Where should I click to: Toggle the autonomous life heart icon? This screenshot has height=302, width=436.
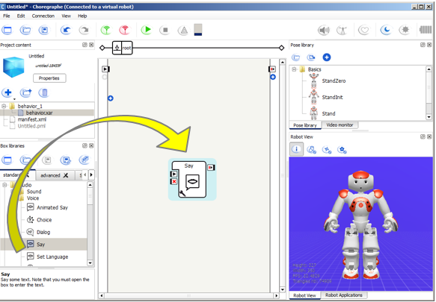pyautogui.click(x=363, y=30)
